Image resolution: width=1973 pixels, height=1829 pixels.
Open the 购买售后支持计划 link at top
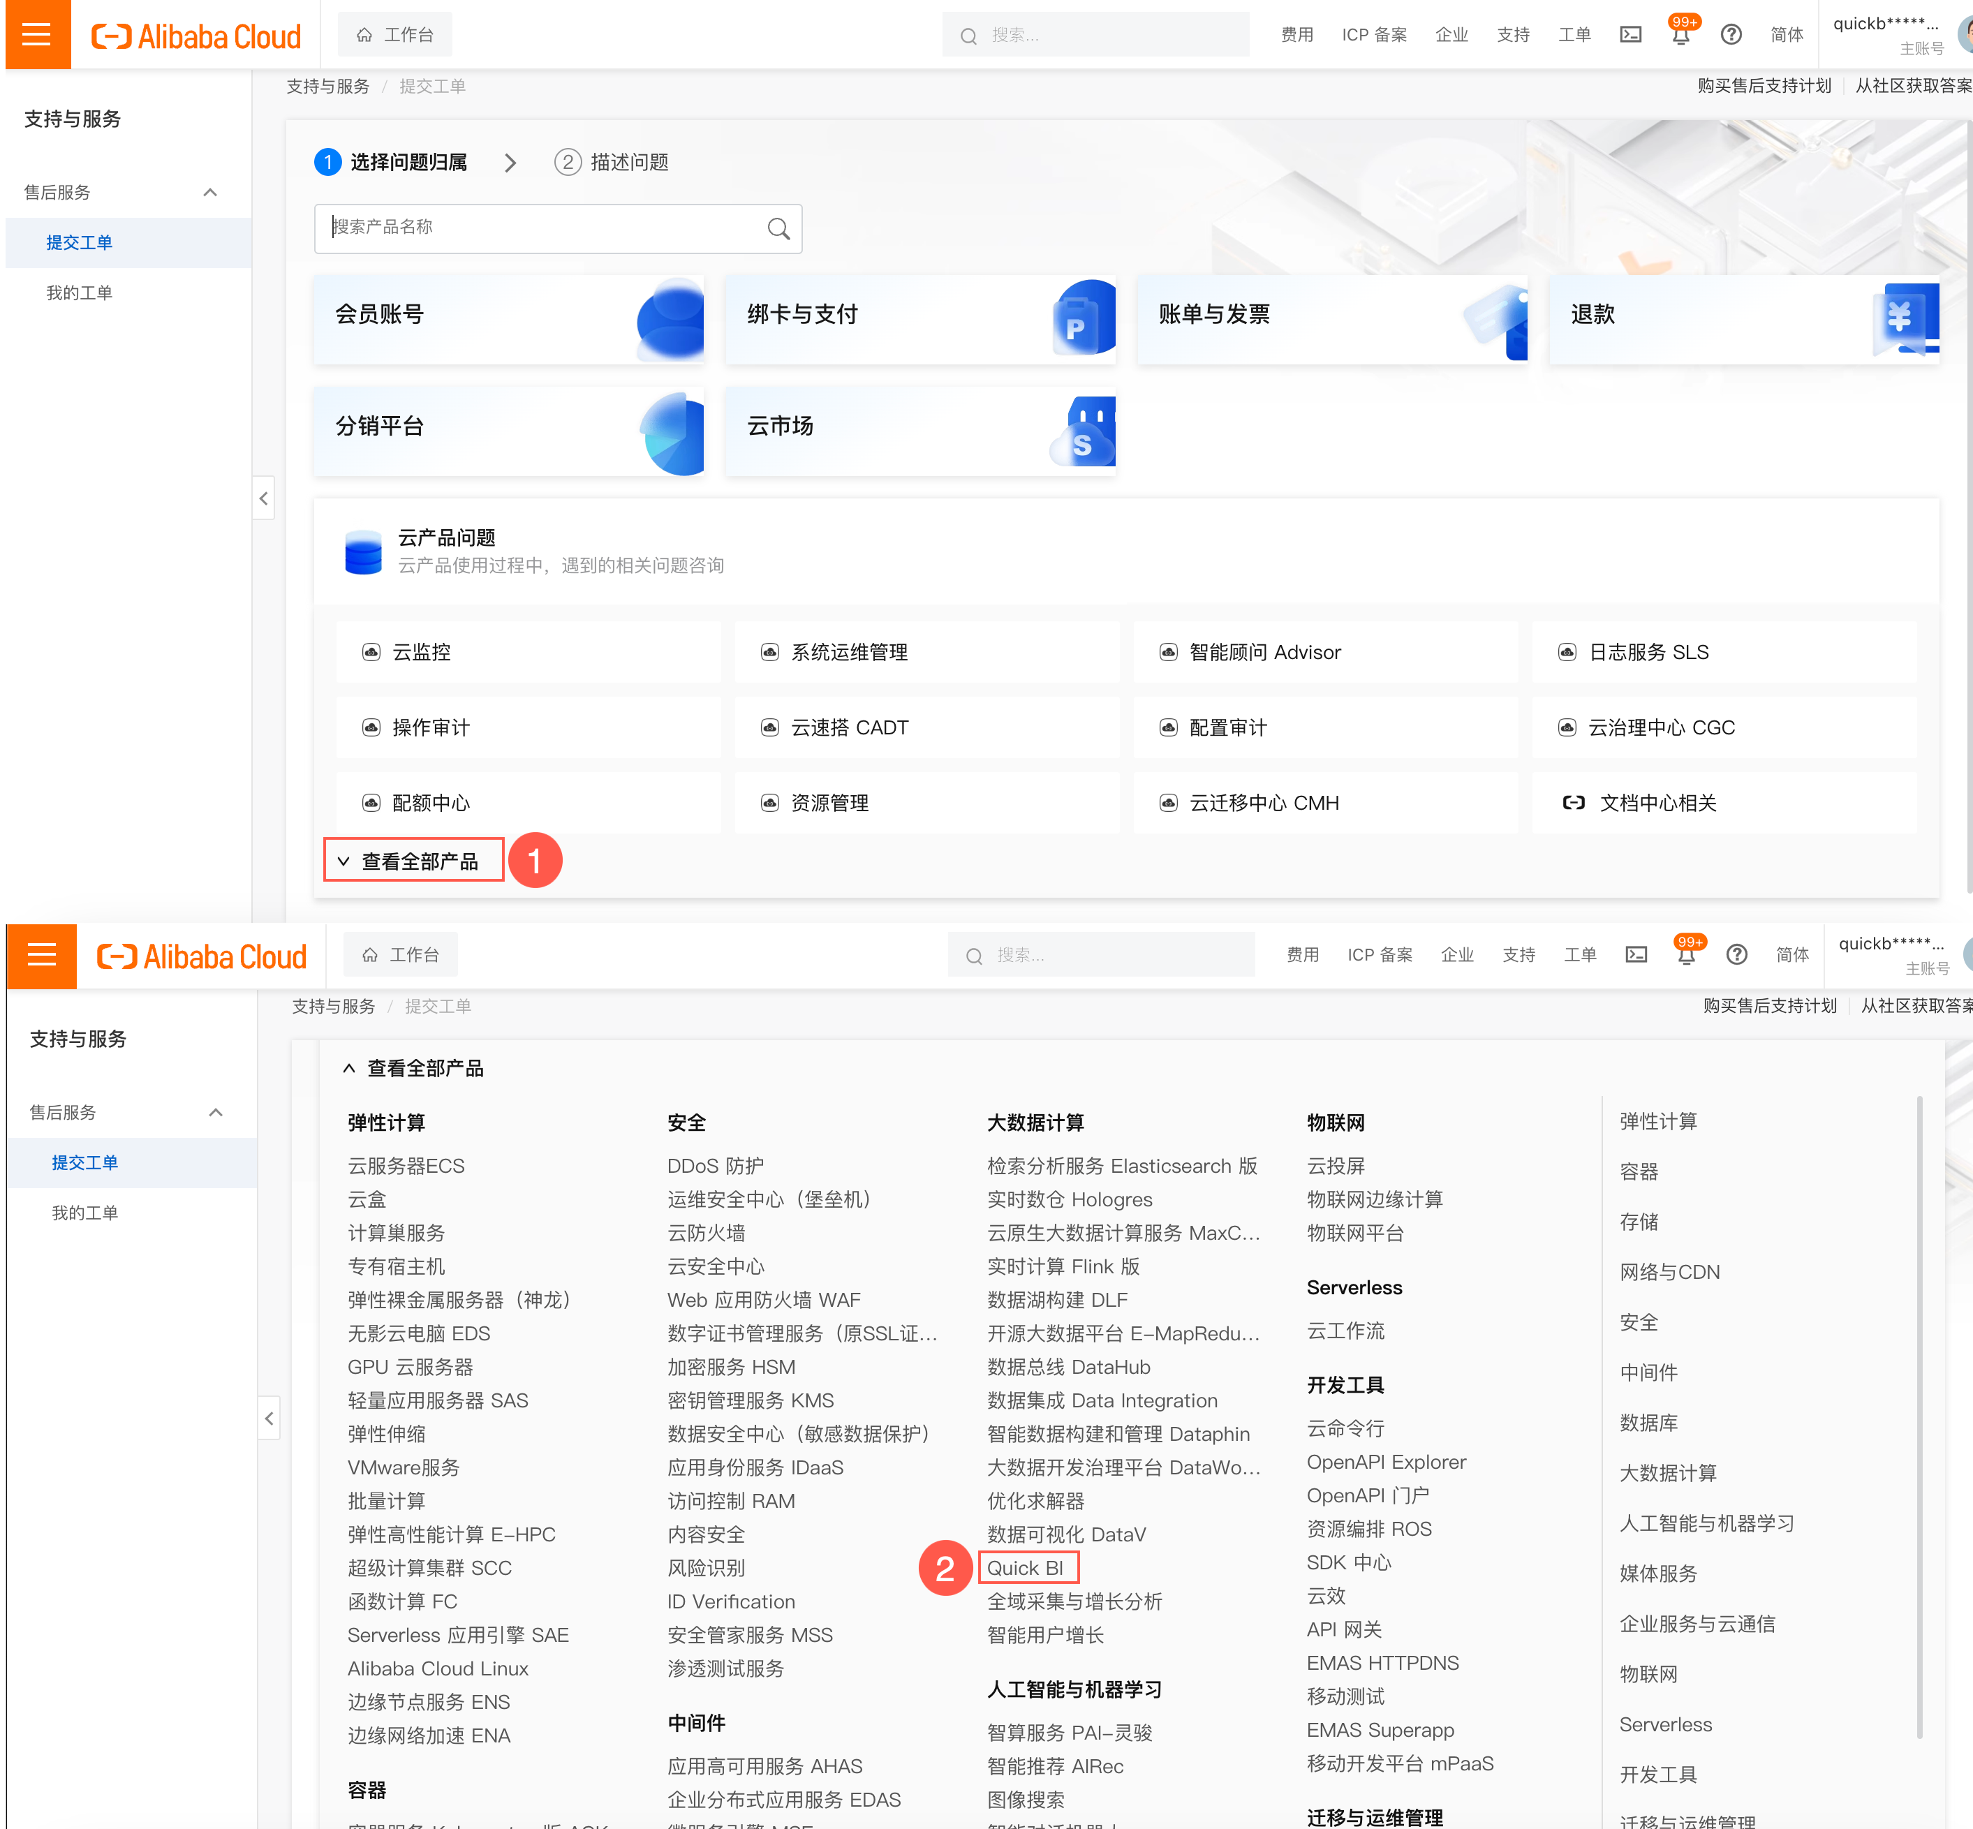click(1763, 86)
